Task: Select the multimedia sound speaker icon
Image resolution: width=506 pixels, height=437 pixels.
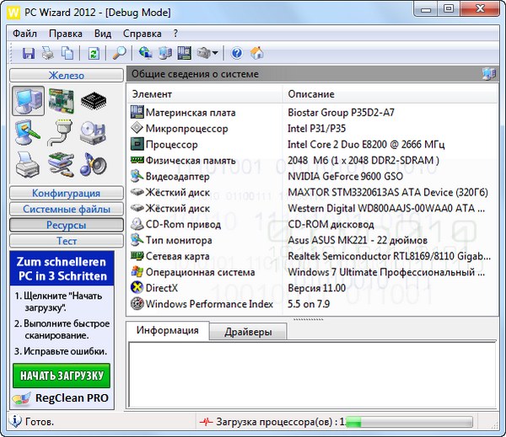Action: [x=93, y=163]
